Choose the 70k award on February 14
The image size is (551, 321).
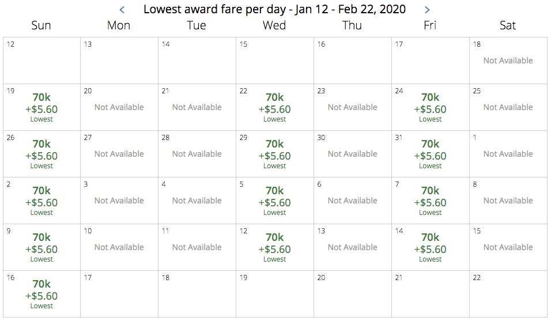coord(430,248)
